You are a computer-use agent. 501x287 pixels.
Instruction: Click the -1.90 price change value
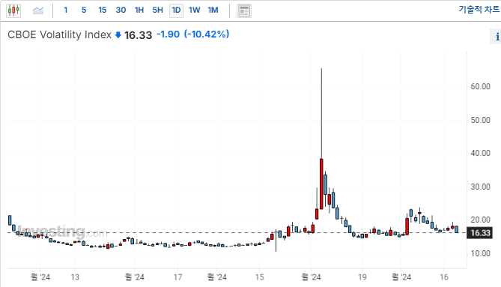(x=168, y=34)
